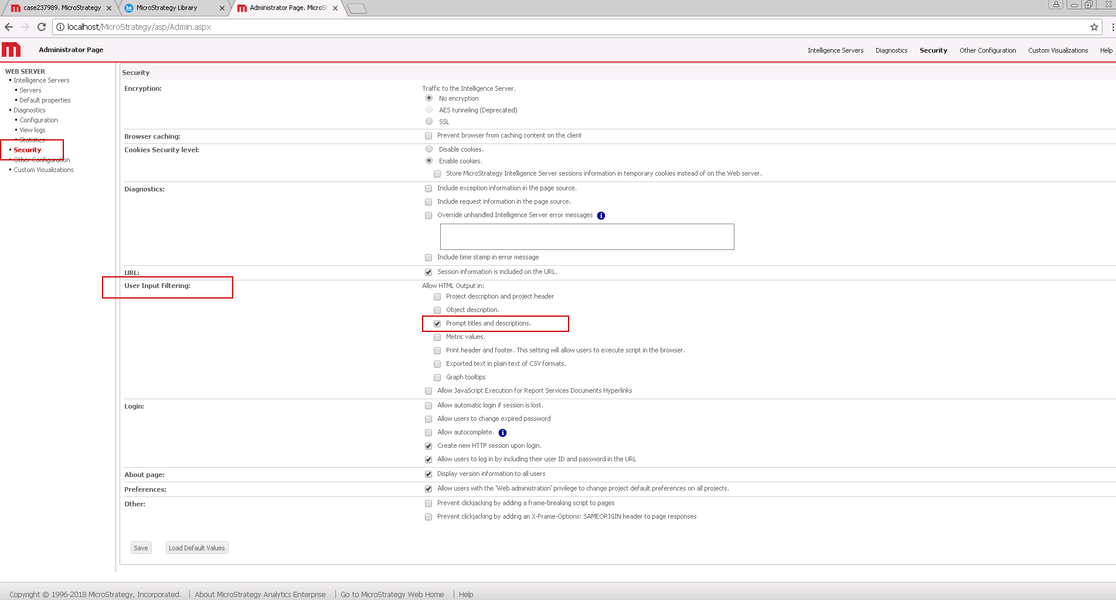This screenshot has width=1116, height=600.
Task: Bookmark page using star icon
Action: click(1094, 27)
